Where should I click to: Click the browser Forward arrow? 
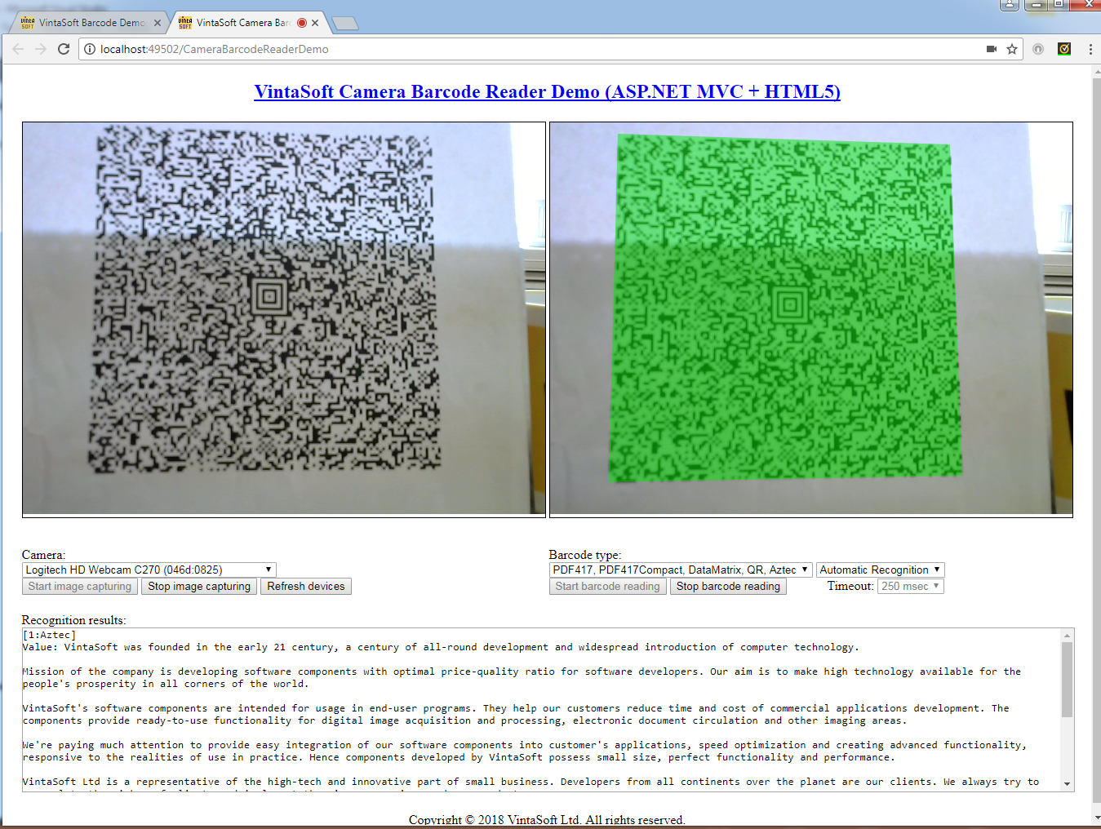[x=41, y=49]
